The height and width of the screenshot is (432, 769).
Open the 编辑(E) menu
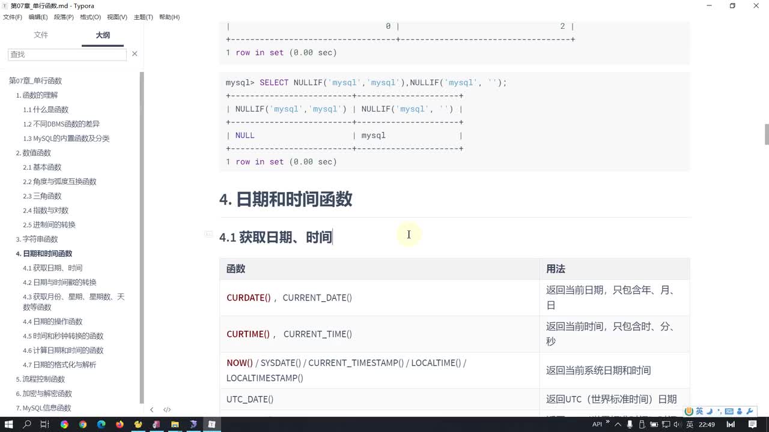[38, 17]
